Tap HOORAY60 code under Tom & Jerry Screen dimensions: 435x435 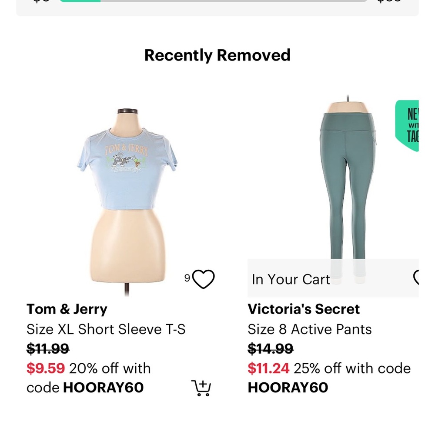103,388
